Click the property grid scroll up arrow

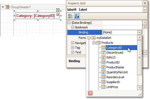[x=145, y=23]
